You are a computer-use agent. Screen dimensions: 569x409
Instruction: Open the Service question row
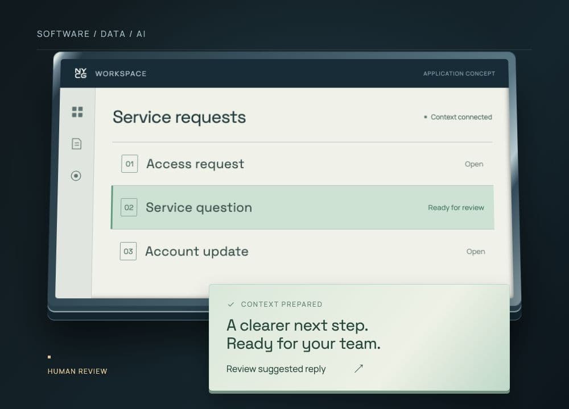coord(302,207)
